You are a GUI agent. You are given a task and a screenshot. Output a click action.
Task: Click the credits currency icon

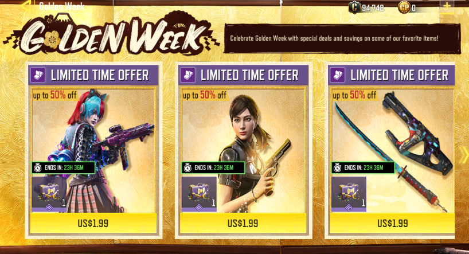pos(354,7)
